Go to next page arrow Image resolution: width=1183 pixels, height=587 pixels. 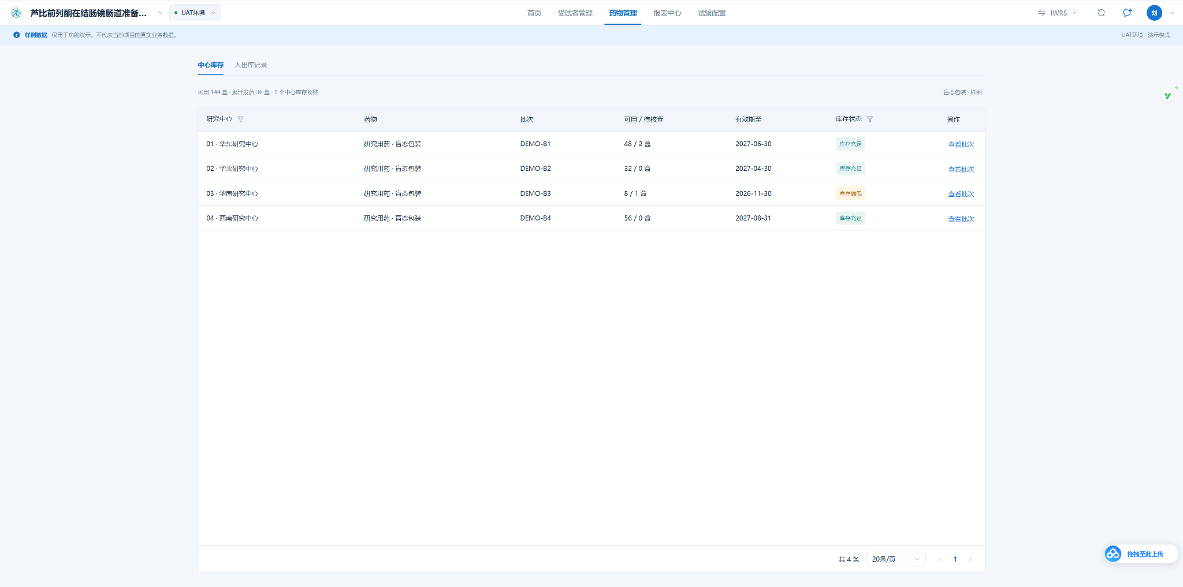click(970, 559)
